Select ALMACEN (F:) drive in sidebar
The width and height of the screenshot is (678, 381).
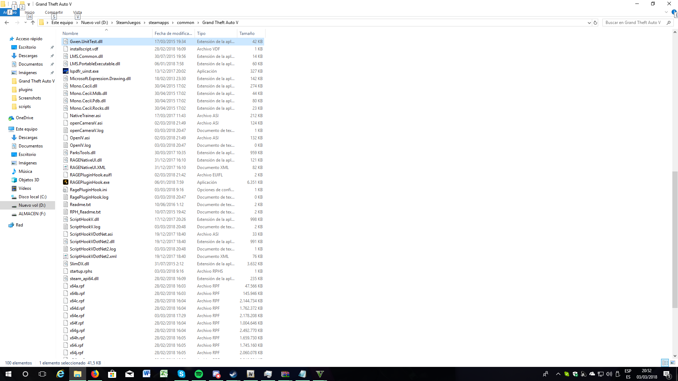[x=32, y=214]
